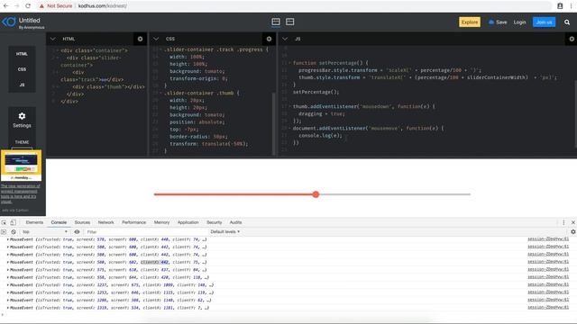This screenshot has width=577, height=324.
Task: Open the Memory tab in DevTools
Action: 162,222
